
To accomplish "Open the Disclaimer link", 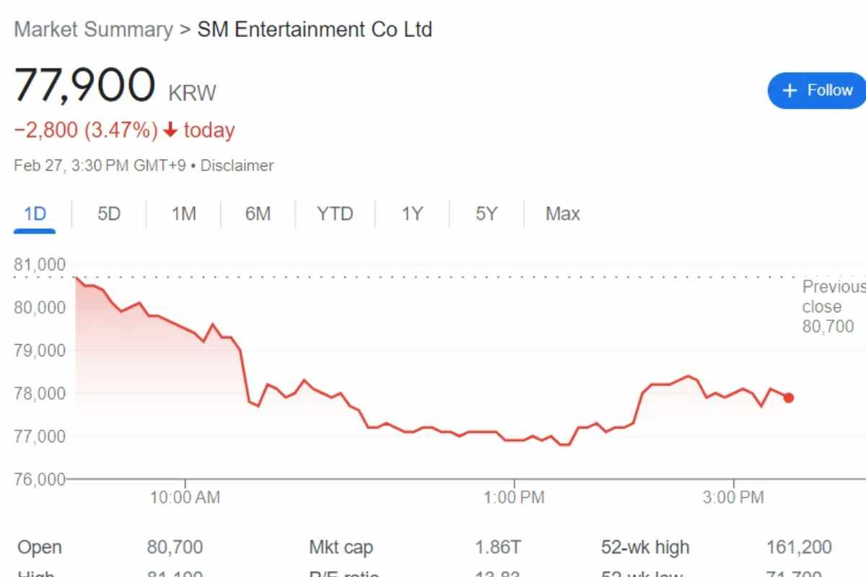I will pos(237,166).
